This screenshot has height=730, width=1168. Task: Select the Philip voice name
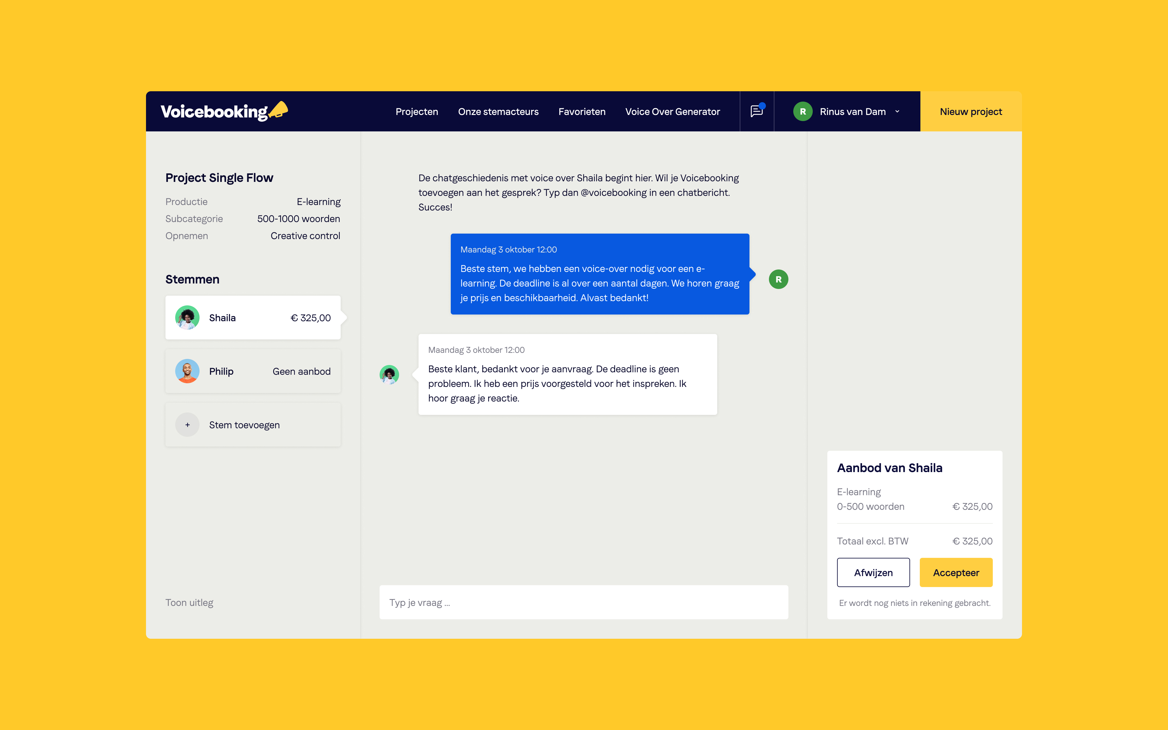click(x=221, y=371)
